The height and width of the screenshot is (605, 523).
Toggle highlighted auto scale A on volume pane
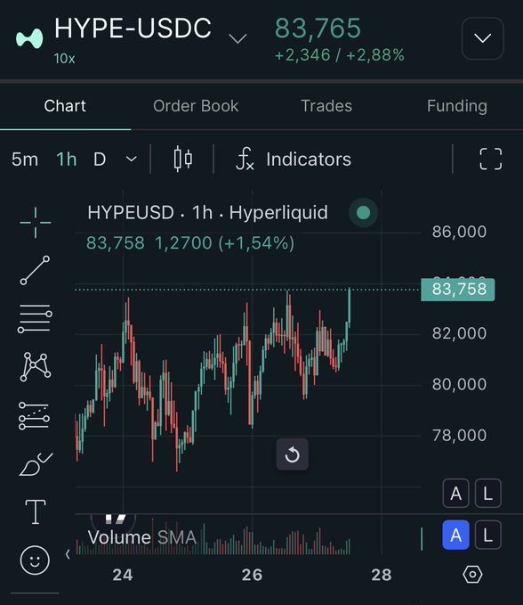(456, 535)
